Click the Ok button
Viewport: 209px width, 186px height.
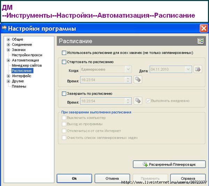coord(74,178)
